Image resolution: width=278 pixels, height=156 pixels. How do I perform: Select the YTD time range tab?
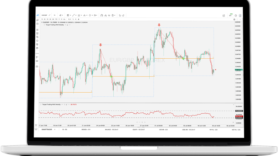click(x=56, y=19)
